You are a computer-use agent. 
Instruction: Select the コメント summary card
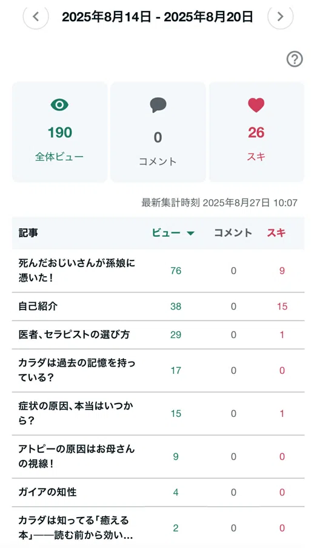point(158,132)
